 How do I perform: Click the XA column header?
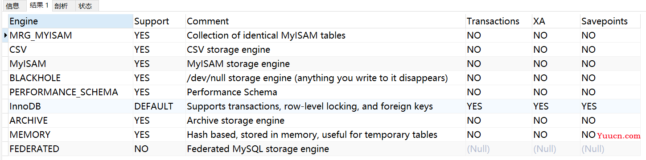pos(556,21)
